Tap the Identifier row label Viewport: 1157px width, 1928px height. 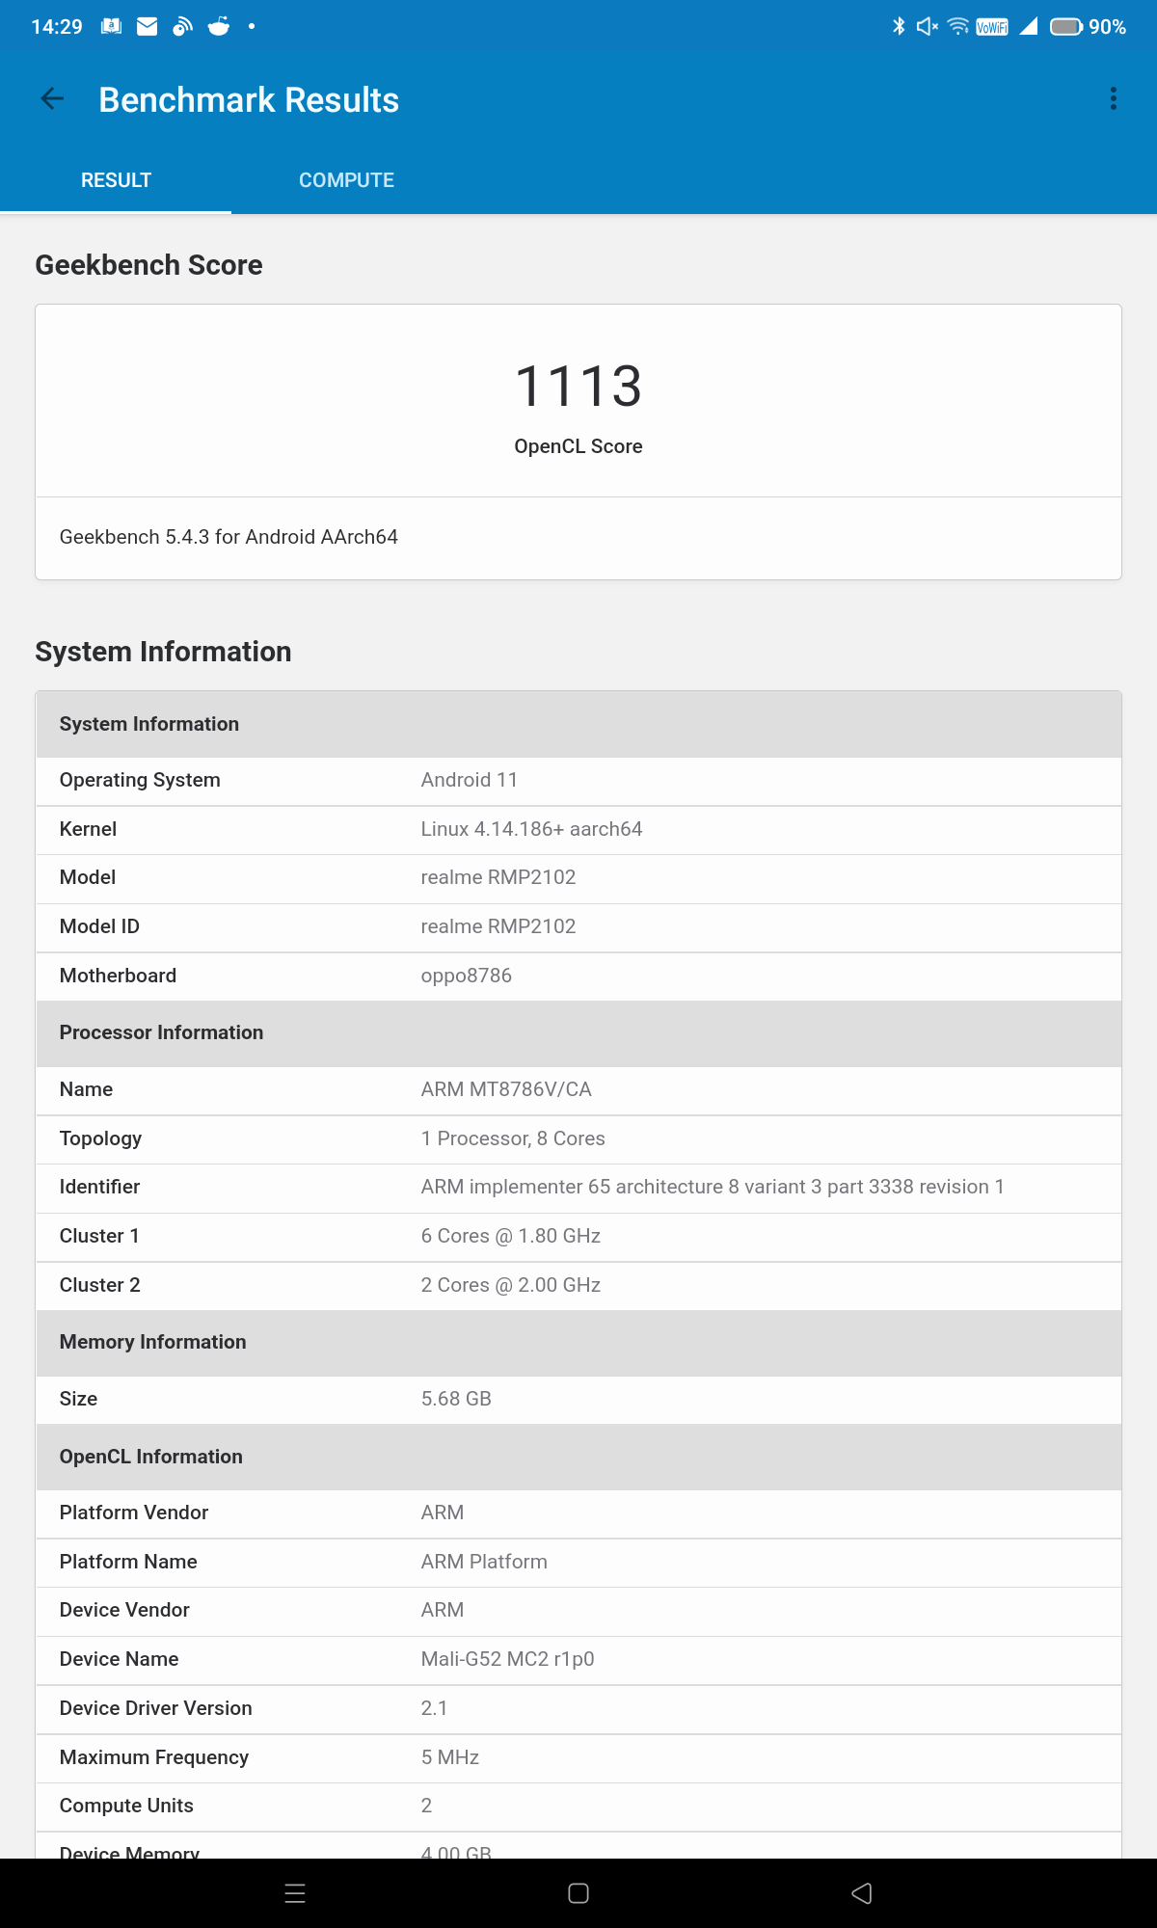(99, 1187)
